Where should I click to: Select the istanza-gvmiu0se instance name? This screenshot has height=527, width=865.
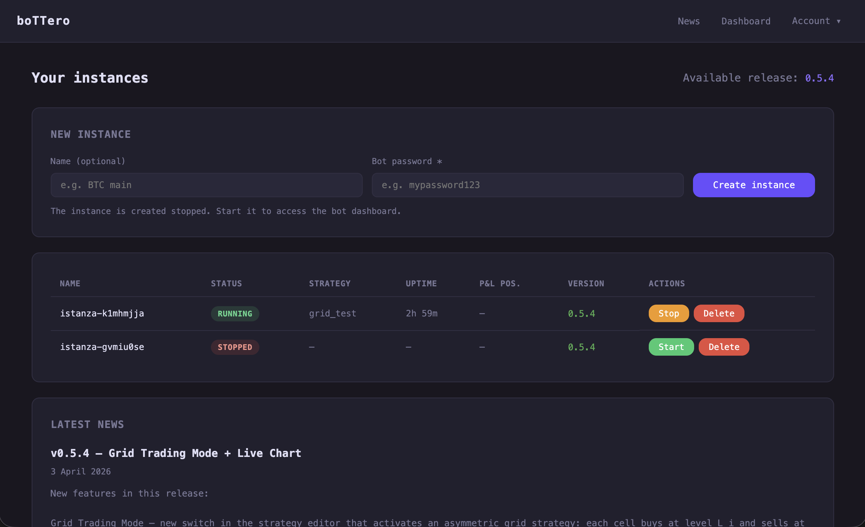pyautogui.click(x=102, y=347)
